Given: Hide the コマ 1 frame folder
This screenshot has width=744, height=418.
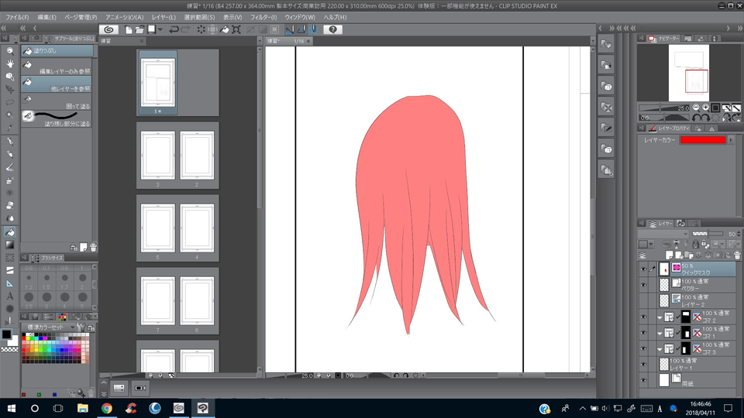Looking at the screenshot, I should tap(643, 333).
